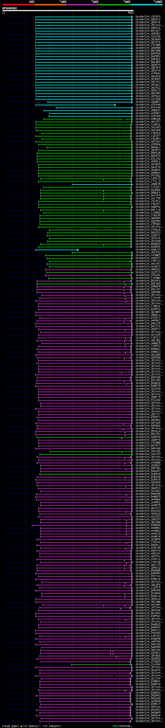
Task: Click the white query ruler bar
Action: pyautogui.click(x=68, y=10)
